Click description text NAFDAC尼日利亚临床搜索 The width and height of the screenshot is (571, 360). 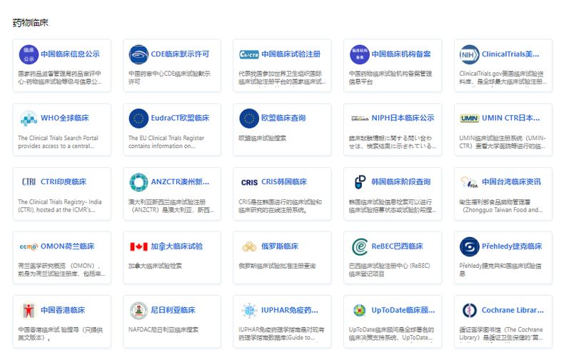pos(163,330)
